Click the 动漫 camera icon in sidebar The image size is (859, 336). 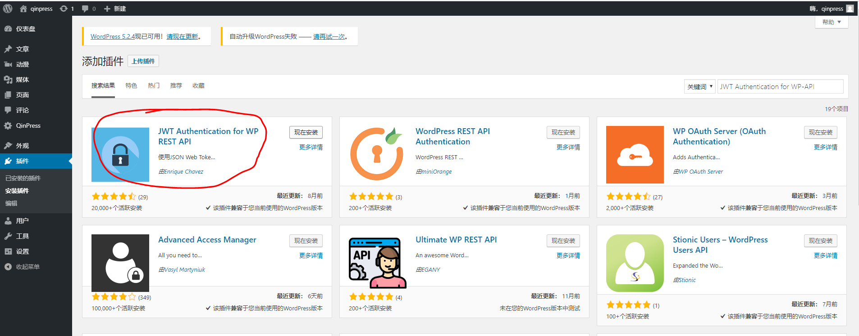8,64
